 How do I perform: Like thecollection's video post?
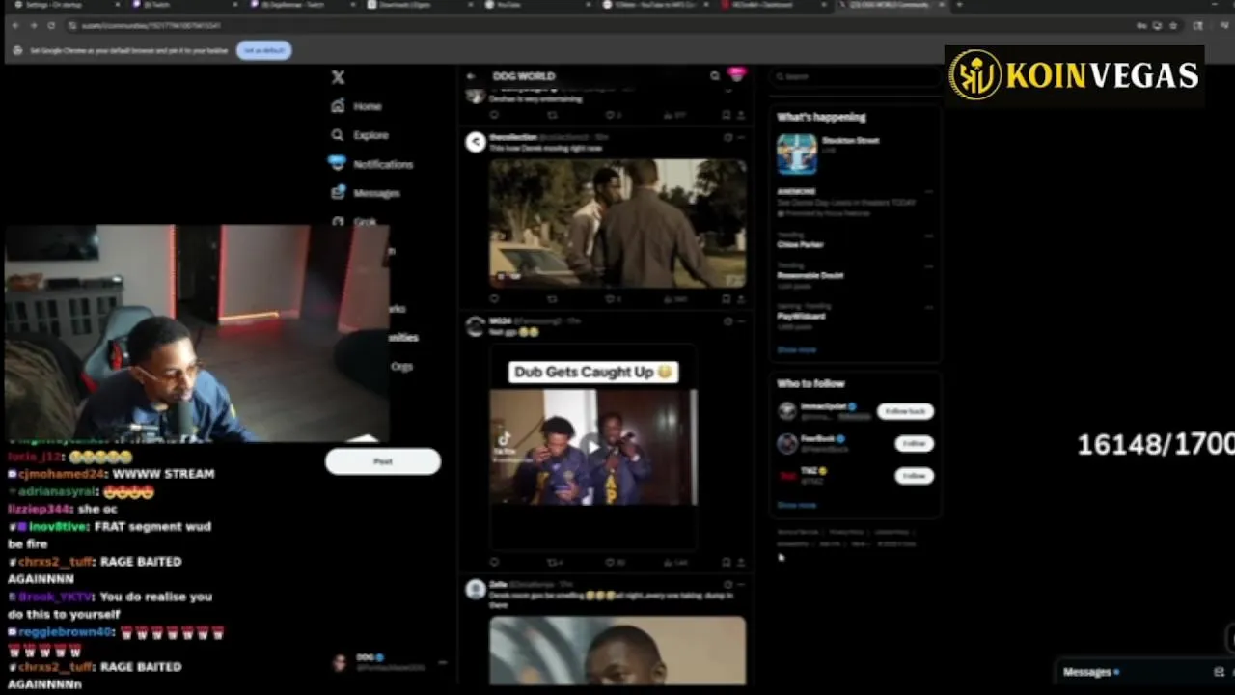[x=612, y=299]
